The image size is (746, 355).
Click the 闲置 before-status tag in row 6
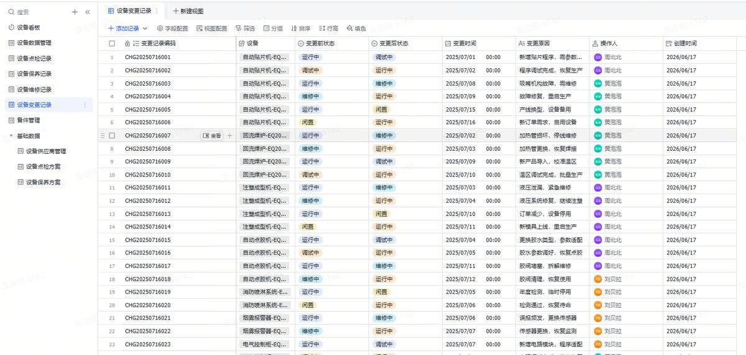click(308, 122)
